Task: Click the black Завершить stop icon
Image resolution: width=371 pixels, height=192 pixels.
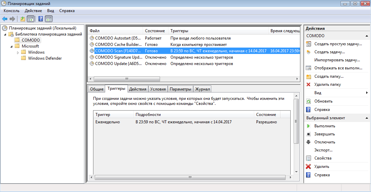Action: click(308, 134)
